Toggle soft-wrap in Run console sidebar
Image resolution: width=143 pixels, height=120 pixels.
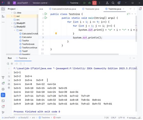point(9,76)
